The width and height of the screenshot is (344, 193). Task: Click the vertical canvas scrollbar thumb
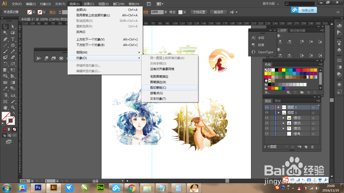[332, 100]
